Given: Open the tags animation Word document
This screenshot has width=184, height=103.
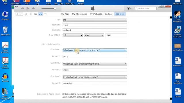Looking at the screenshot, I should tap(178, 78).
